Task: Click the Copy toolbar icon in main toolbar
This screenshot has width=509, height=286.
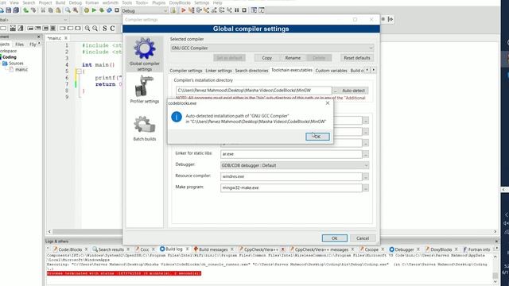Action: 51,10
